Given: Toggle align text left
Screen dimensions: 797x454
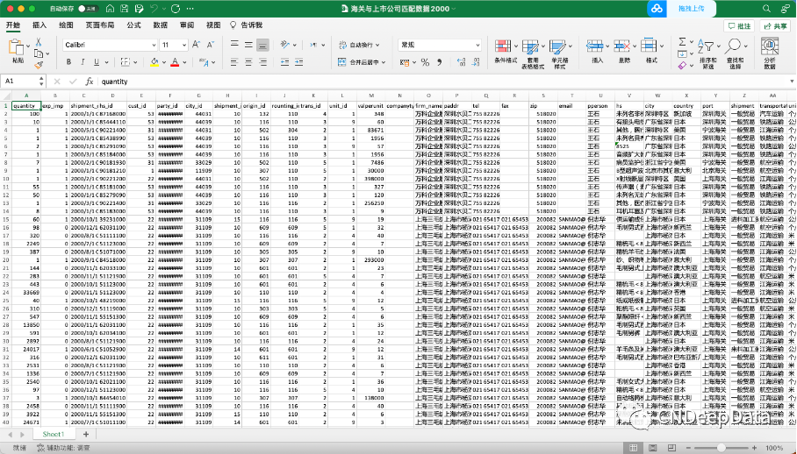Looking at the screenshot, I should click(234, 62).
